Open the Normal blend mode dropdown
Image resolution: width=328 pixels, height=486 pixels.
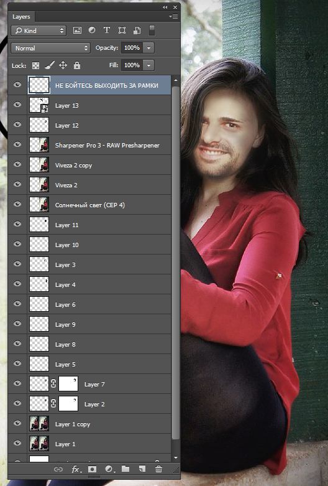pyautogui.click(x=51, y=48)
